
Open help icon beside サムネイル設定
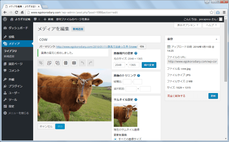coord(136,100)
